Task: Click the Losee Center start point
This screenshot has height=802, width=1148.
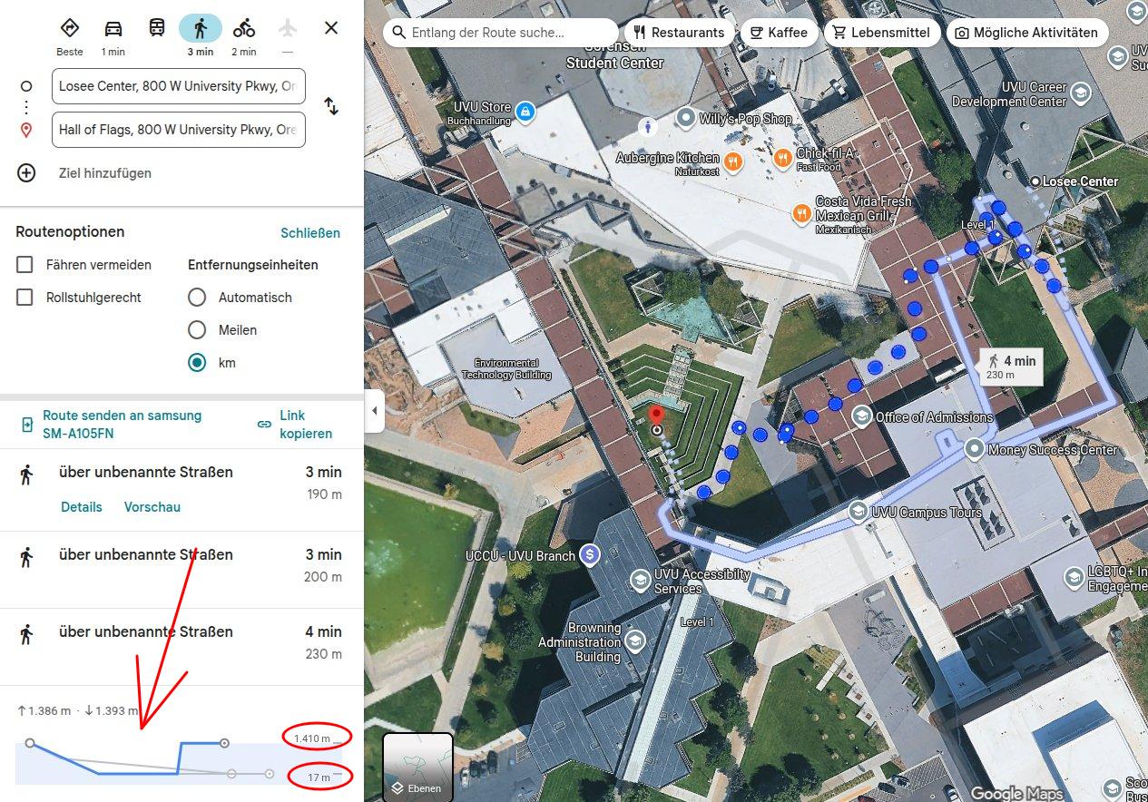Action: click(1035, 181)
